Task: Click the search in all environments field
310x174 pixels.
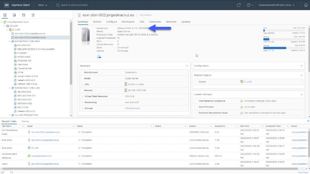Action: [74, 5]
